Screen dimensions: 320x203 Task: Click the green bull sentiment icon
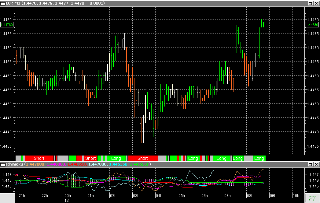(312, 198)
